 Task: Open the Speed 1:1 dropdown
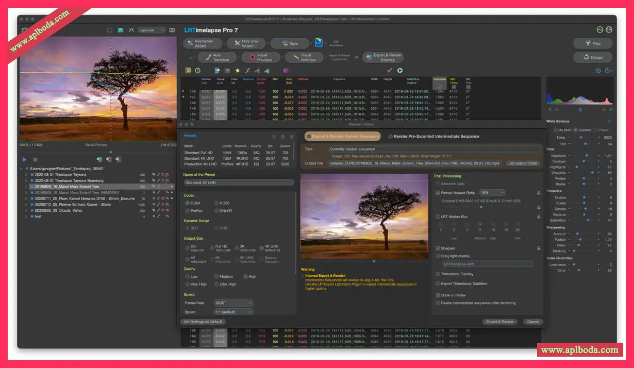[233, 312]
